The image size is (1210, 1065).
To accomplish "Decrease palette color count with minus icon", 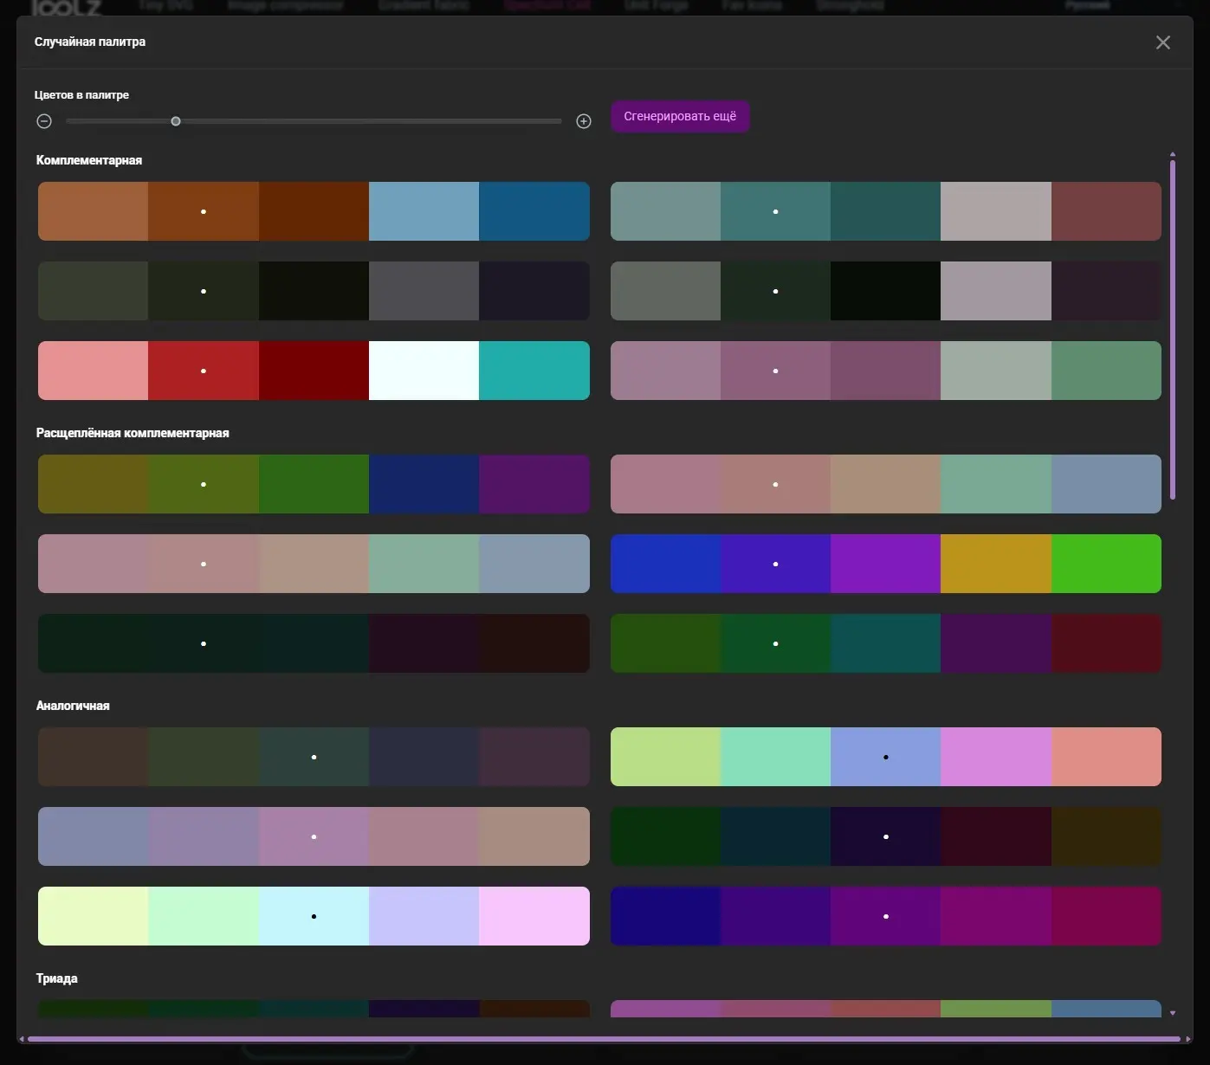I will [44, 121].
